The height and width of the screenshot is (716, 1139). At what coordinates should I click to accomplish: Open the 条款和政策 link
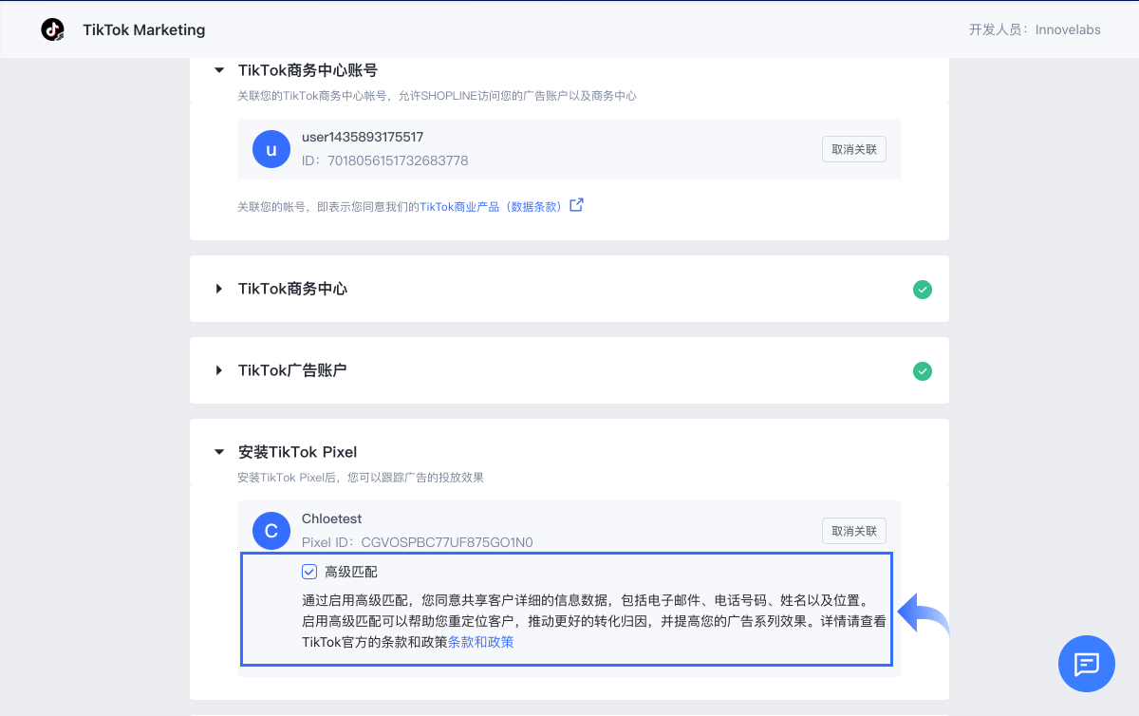click(480, 641)
